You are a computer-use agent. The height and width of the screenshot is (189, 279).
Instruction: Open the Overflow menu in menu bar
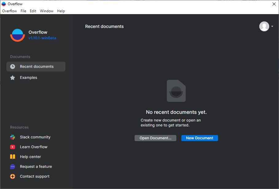10,11
